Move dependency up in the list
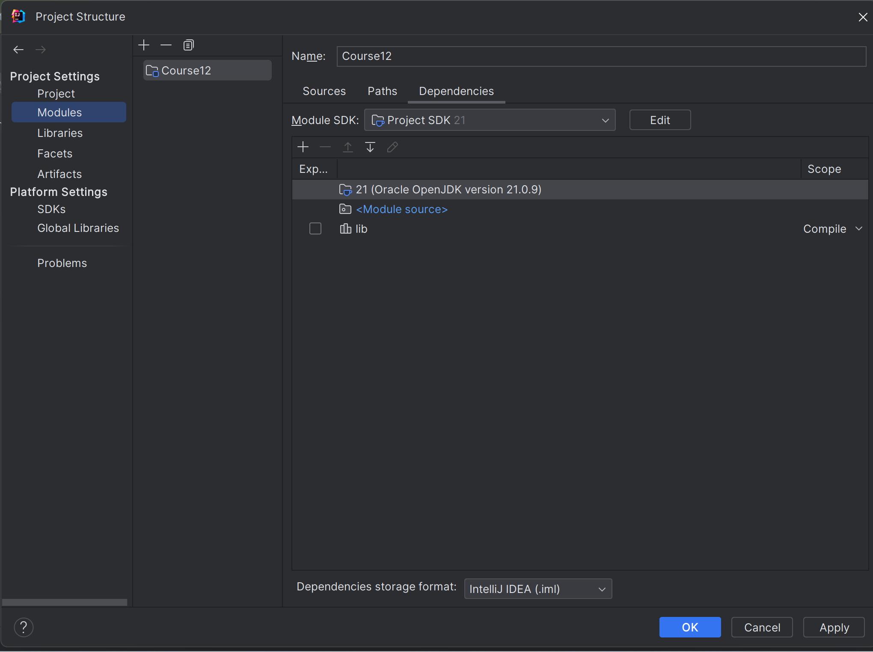 click(x=348, y=147)
